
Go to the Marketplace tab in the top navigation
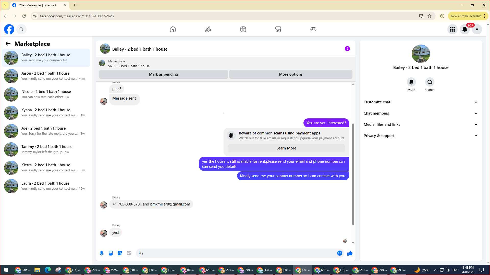coord(278,29)
